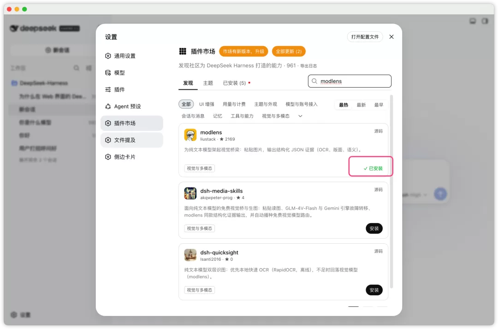Switch to the 主题 tab
The image size is (498, 329).
(208, 83)
